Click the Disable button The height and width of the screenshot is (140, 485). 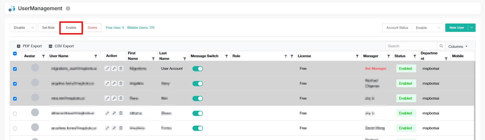[19, 28]
